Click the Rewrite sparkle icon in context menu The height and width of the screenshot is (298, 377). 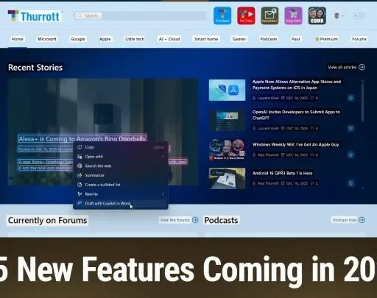(x=80, y=194)
